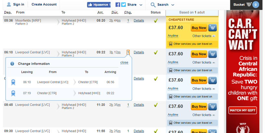
Task: Click the Match My Gift advert button
Action: [242, 110]
